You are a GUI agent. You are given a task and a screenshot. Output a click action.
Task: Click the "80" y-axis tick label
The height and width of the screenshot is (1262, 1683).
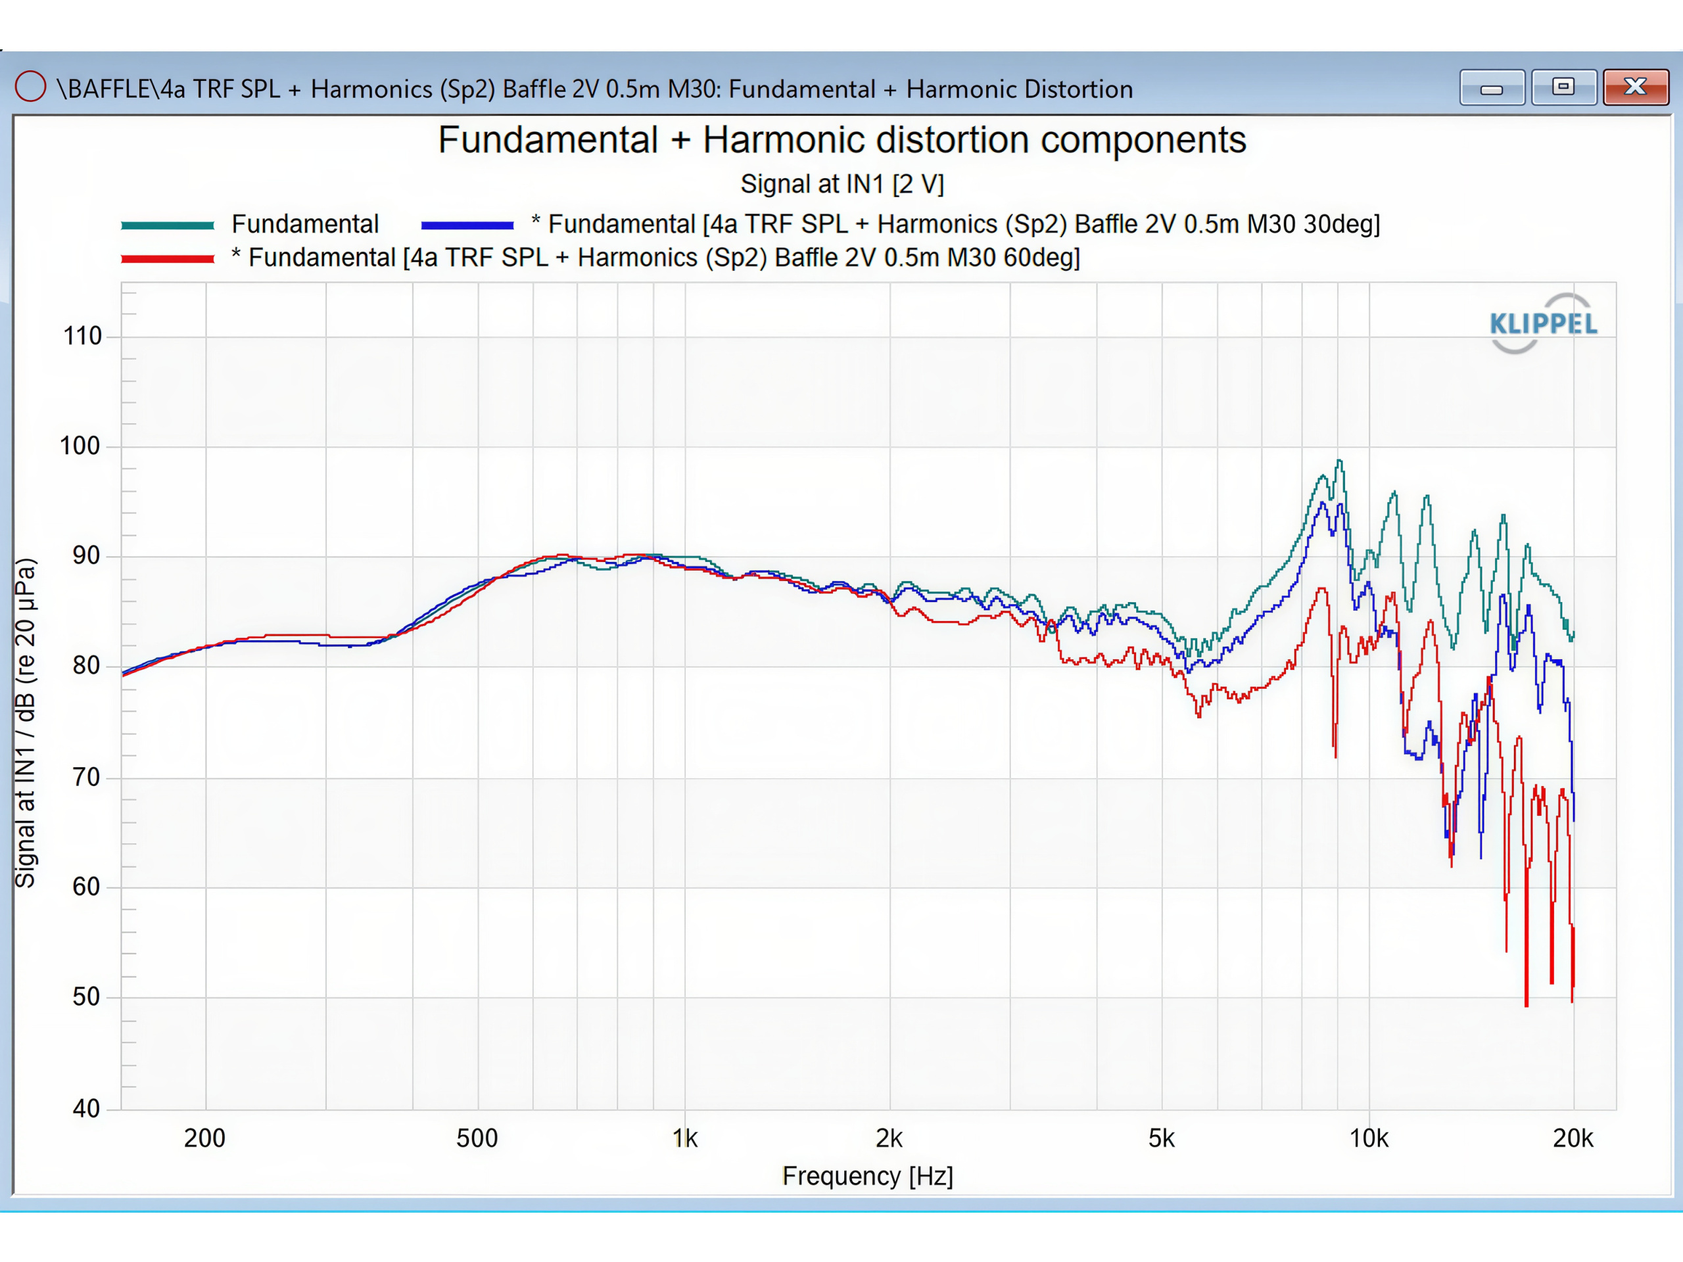(86, 666)
